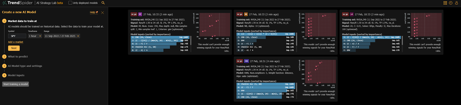Close the Create a new AI Model panel
The image size is (461, 105).
pyautogui.click(x=103, y=13)
